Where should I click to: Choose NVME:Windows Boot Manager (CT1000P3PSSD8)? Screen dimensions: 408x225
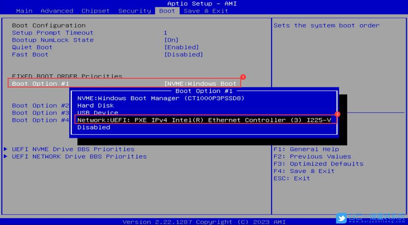(x=161, y=98)
